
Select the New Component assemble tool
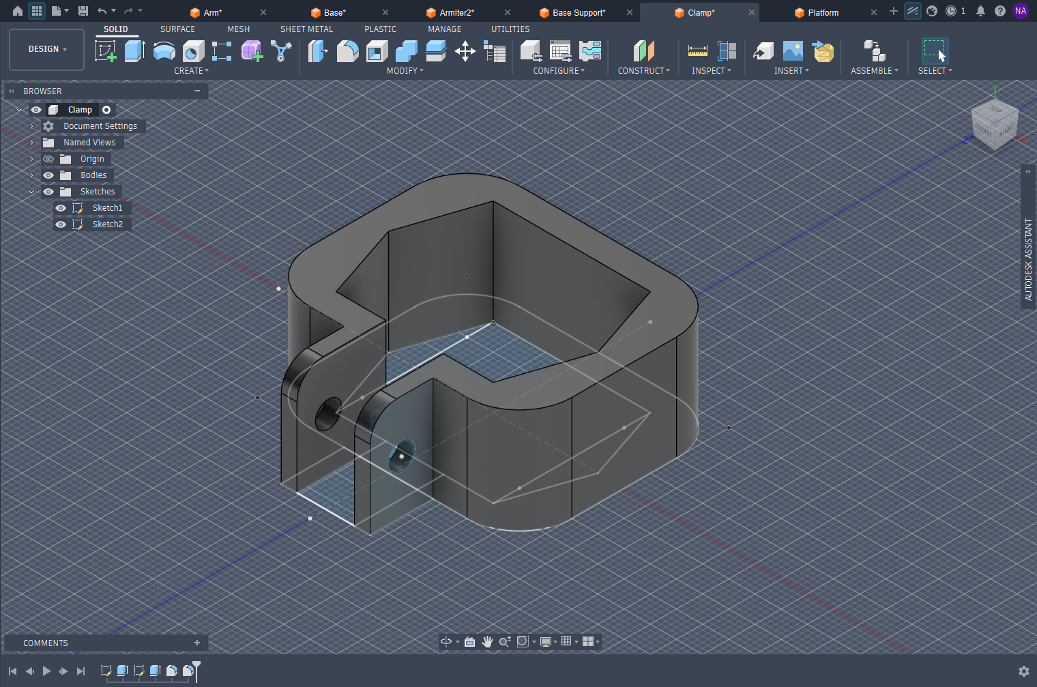874,51
